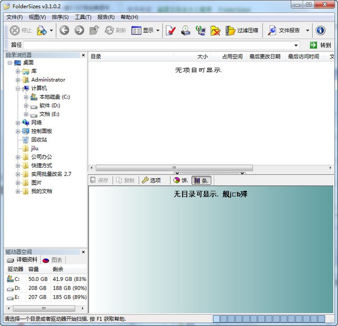This screenshot has width=338, height=326.
Task: Close the directory browser panel
Action: coord(83,55)
